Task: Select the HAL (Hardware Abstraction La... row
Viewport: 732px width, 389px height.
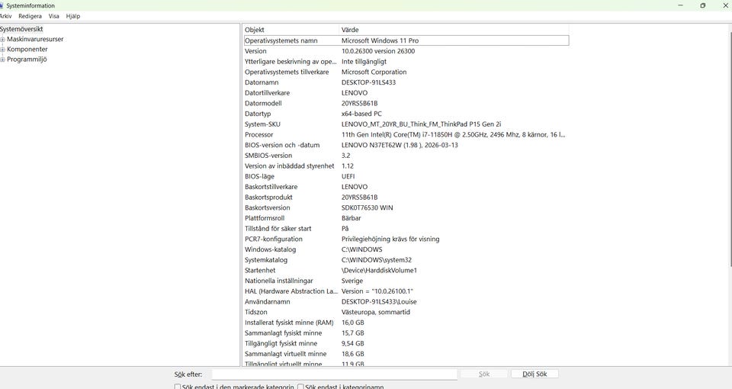Action: [406, 291]
